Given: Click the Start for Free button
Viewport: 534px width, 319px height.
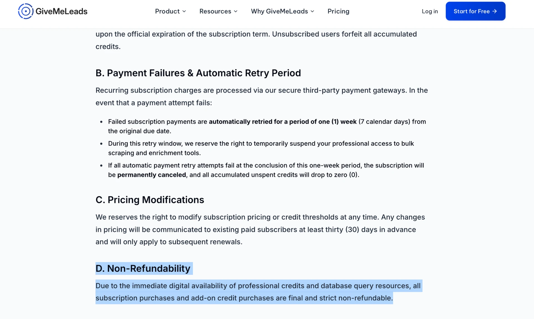Looking at the screenshot, I should (x=475, y=11).
